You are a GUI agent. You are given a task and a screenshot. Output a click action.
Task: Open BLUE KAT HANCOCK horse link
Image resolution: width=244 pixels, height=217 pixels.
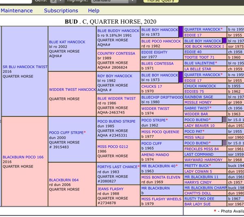click(67, 42)
